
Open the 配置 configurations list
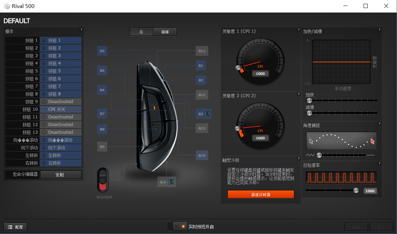tap(15, 227)
